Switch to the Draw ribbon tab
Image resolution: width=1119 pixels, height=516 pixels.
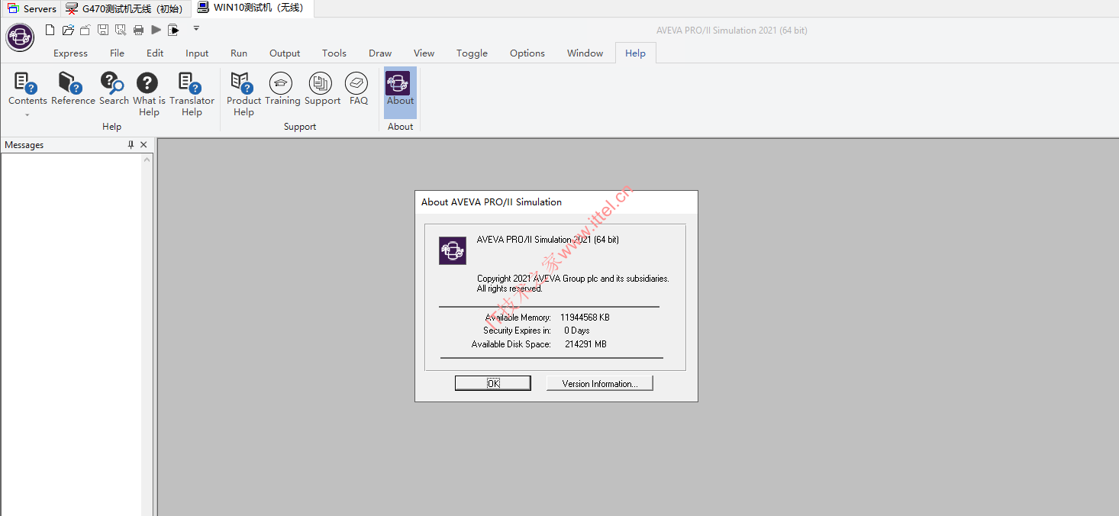pyautogui.click(x=380, y=53)
